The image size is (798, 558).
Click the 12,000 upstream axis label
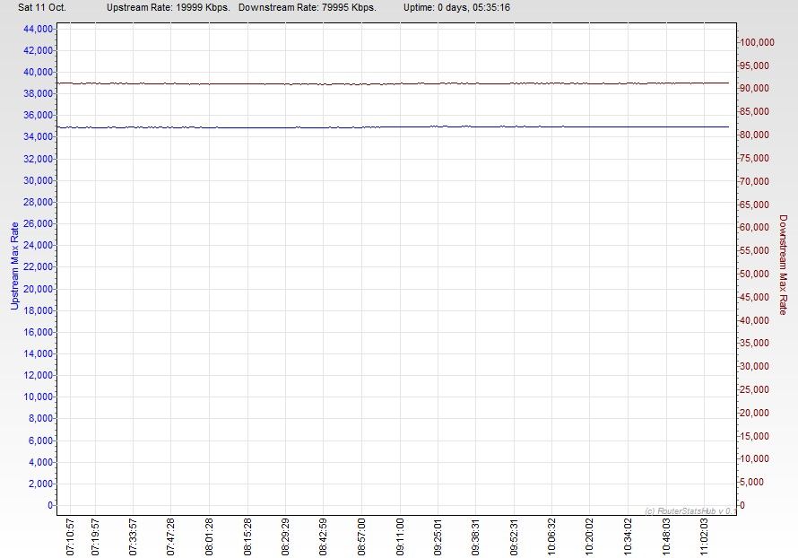pyautogui.click(x=38, y=375)
